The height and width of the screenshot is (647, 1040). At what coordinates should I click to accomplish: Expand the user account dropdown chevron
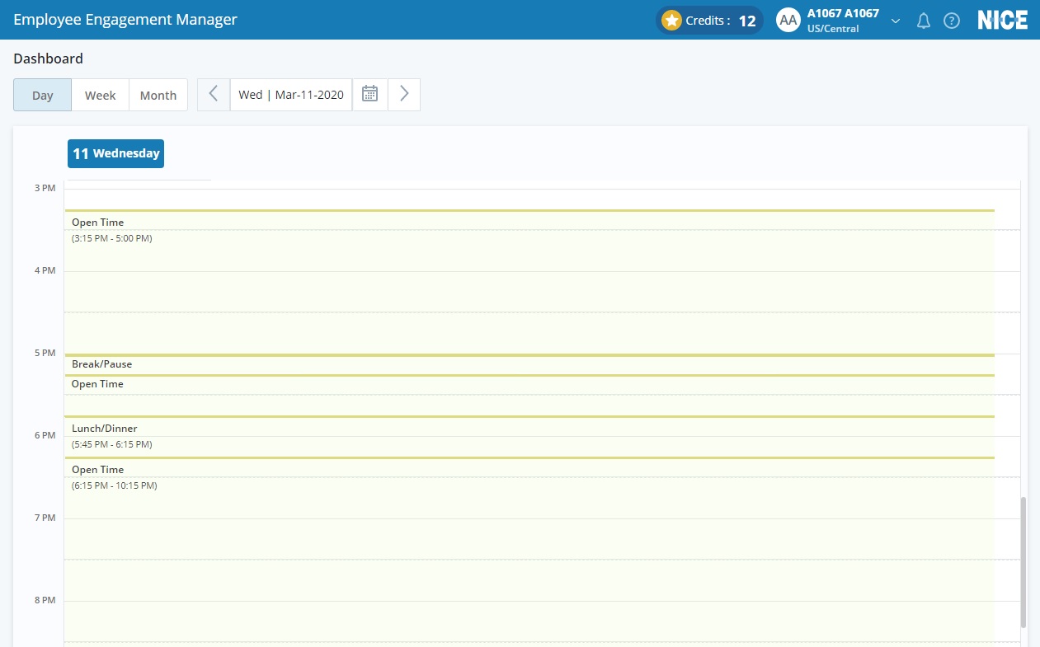[x=896, y=21]
